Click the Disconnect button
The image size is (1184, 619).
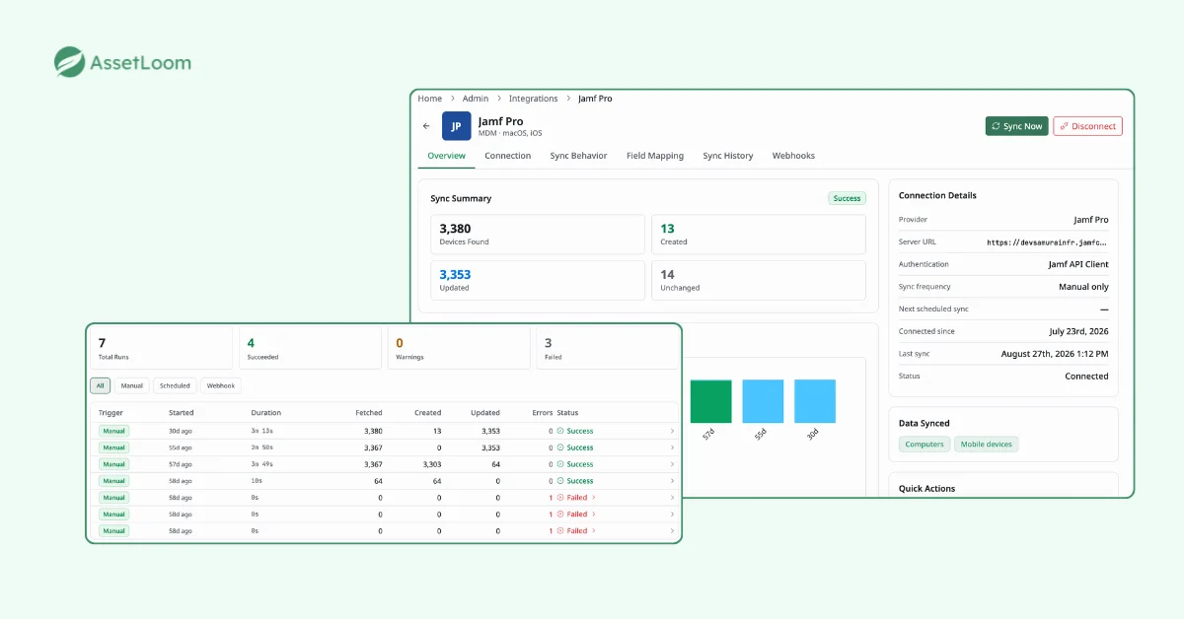point(1087,126)
